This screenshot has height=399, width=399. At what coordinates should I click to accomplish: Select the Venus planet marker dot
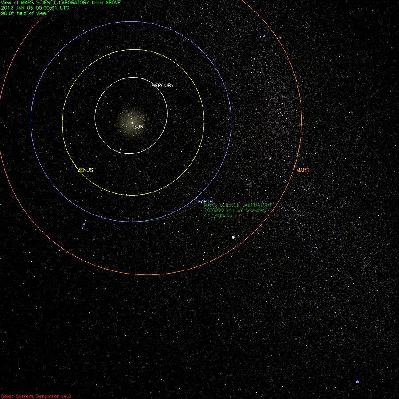pos(76,166)
